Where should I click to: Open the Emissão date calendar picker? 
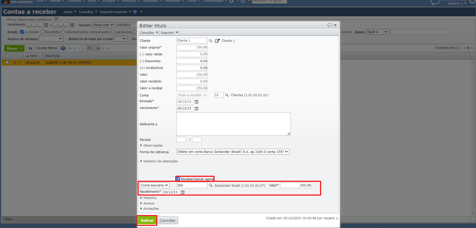(197, 102)
